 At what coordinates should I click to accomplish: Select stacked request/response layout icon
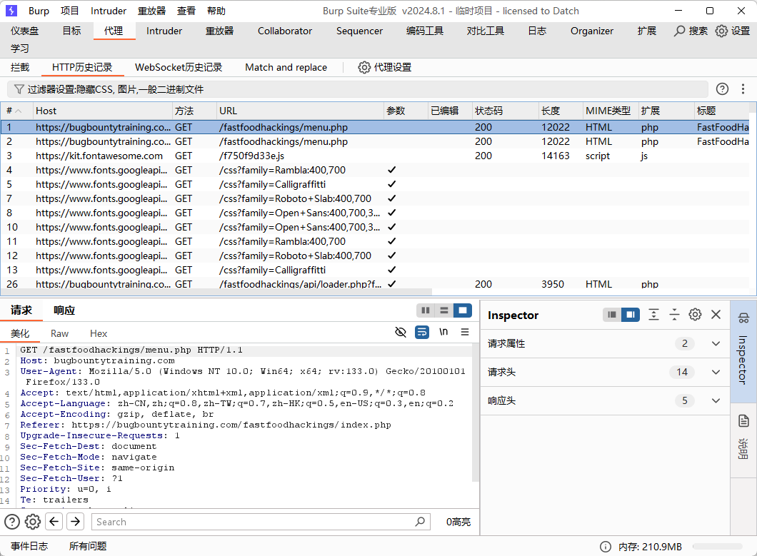click(444, 310)
